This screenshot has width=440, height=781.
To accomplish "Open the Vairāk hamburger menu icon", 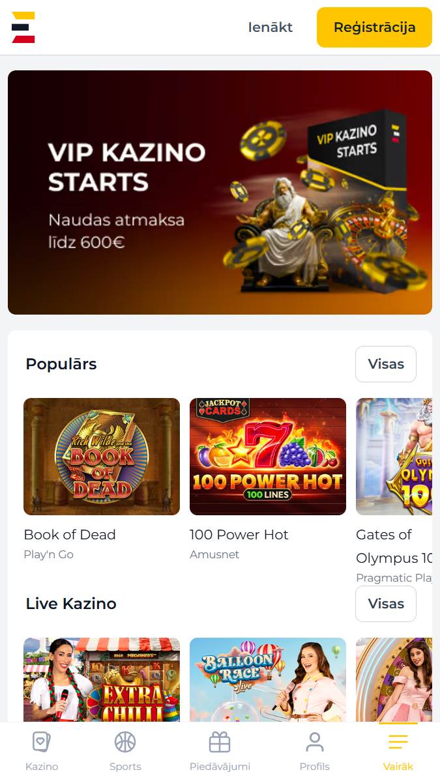I will [x=398, y=742].
